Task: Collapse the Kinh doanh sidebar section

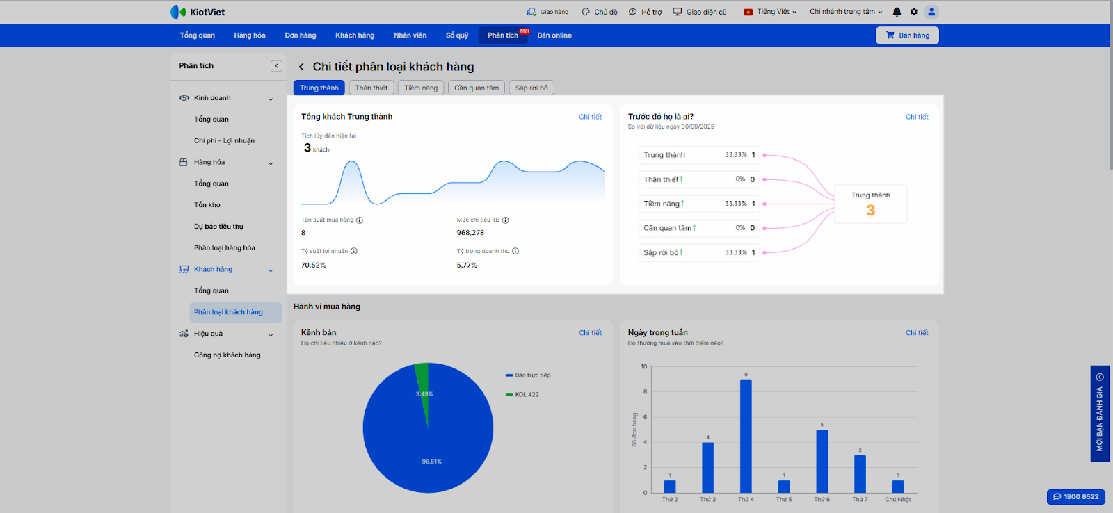Action: click(271, 99)
